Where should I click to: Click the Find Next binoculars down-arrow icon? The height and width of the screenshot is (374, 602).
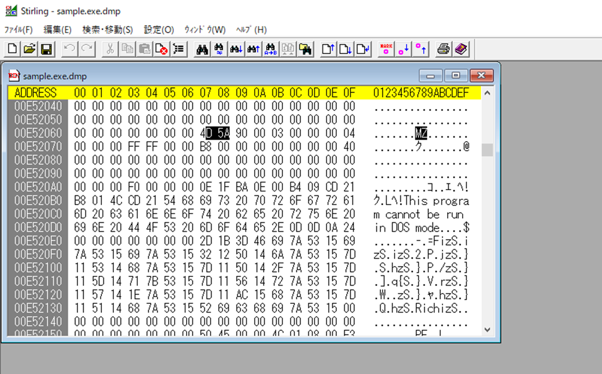(236, 49)
